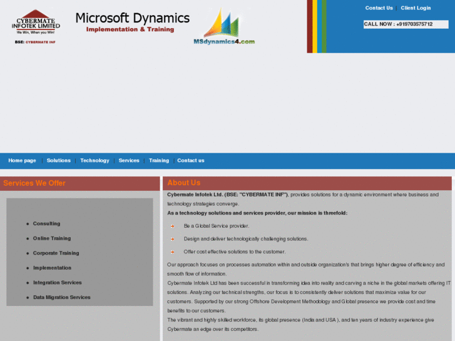Click the Services We Offer heading
This screenshot has height=341, width=455.
pos(34,183)
